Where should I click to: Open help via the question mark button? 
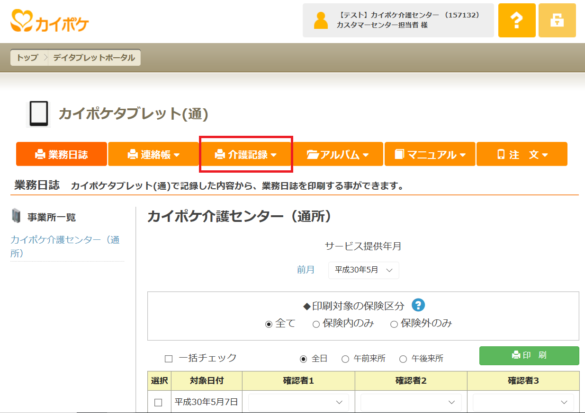coord(517,20)
